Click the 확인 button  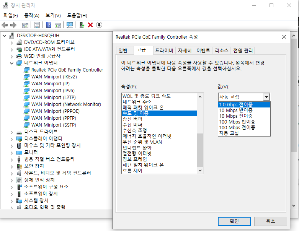pos(234,221)
